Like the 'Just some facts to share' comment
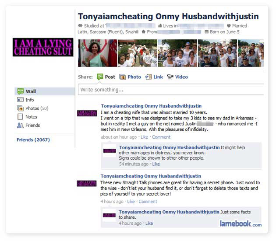 149,224
